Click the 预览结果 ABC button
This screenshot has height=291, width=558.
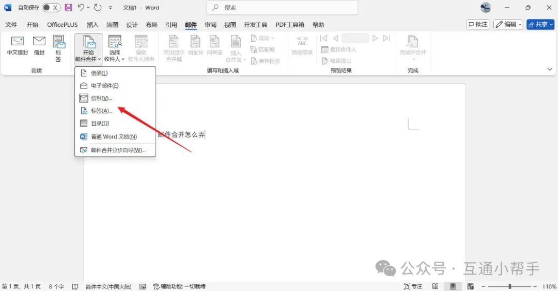302,46
